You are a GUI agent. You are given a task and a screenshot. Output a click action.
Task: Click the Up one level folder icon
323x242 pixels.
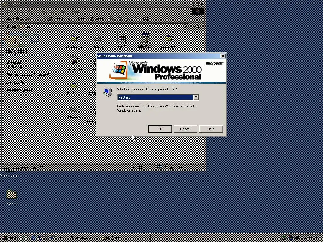tap(40, 19)
